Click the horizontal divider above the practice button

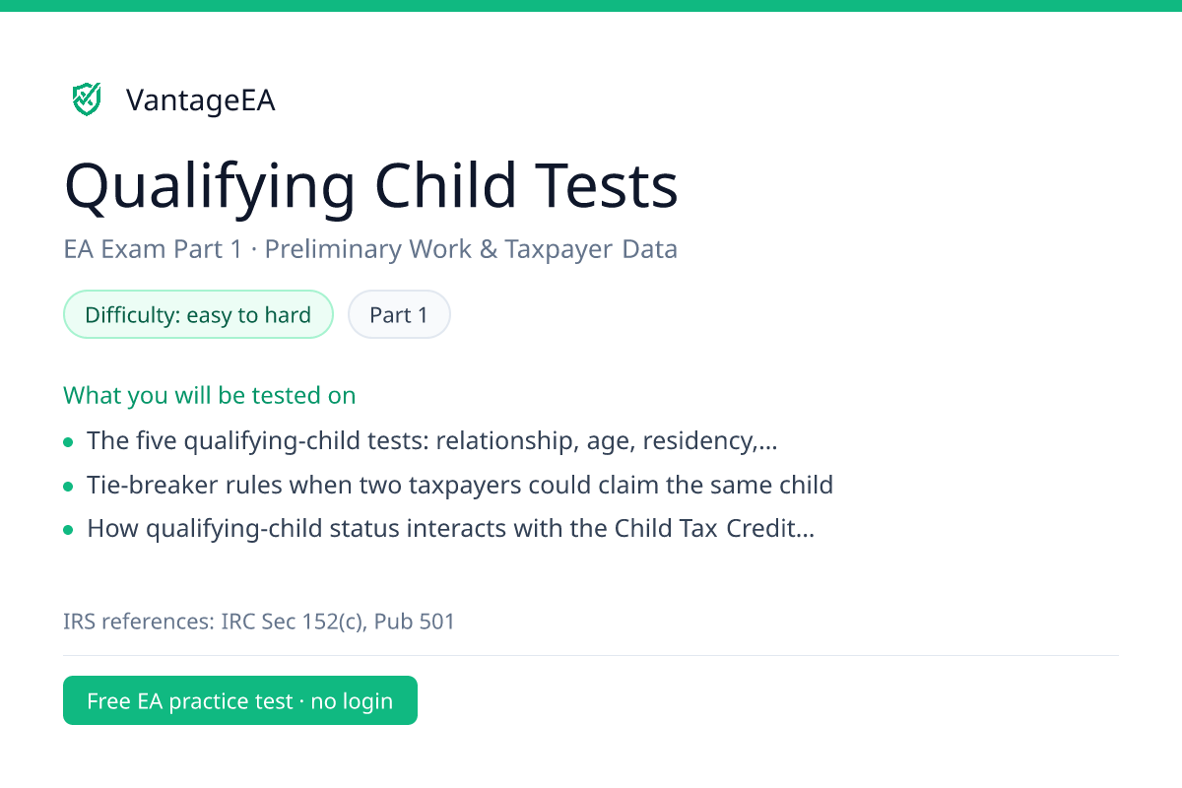(591, 655)
